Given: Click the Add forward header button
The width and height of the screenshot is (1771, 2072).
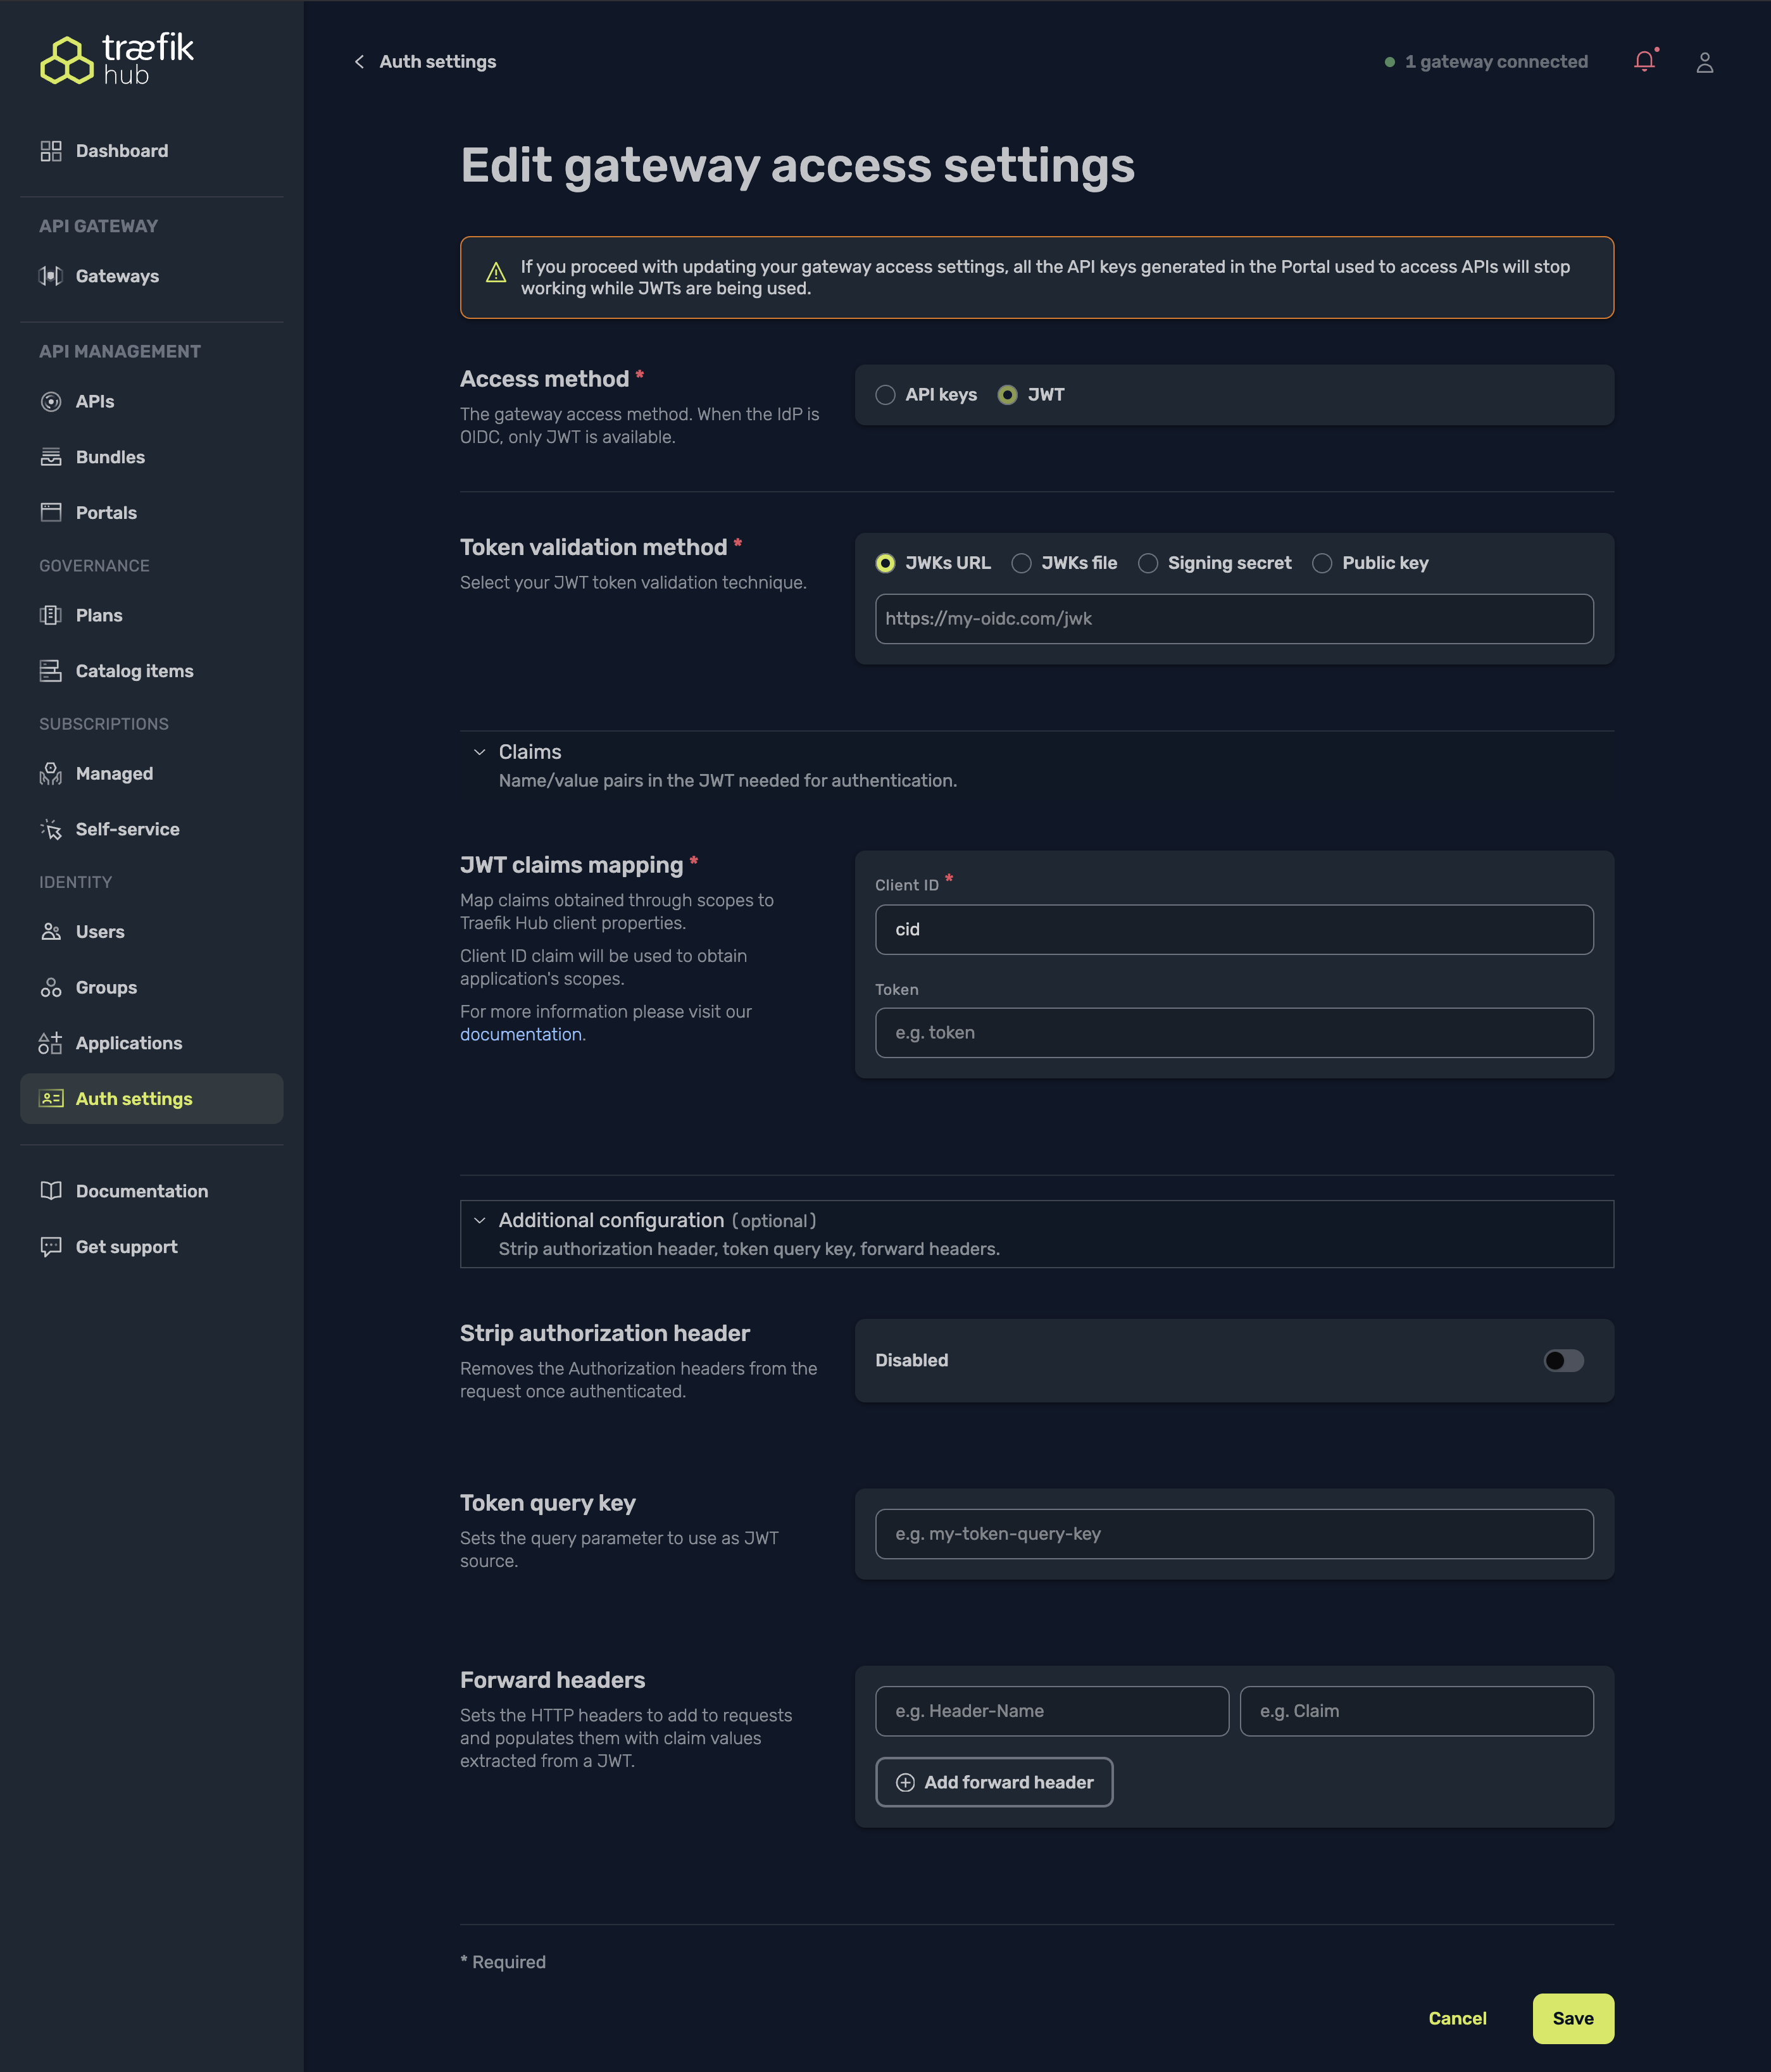Looking at the screenshot, I should click(994, 1782).
